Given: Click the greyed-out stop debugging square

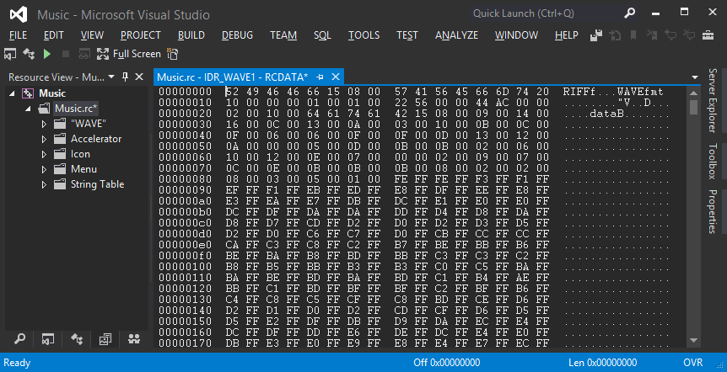Looking at the screenshot, I should point(66,54).
